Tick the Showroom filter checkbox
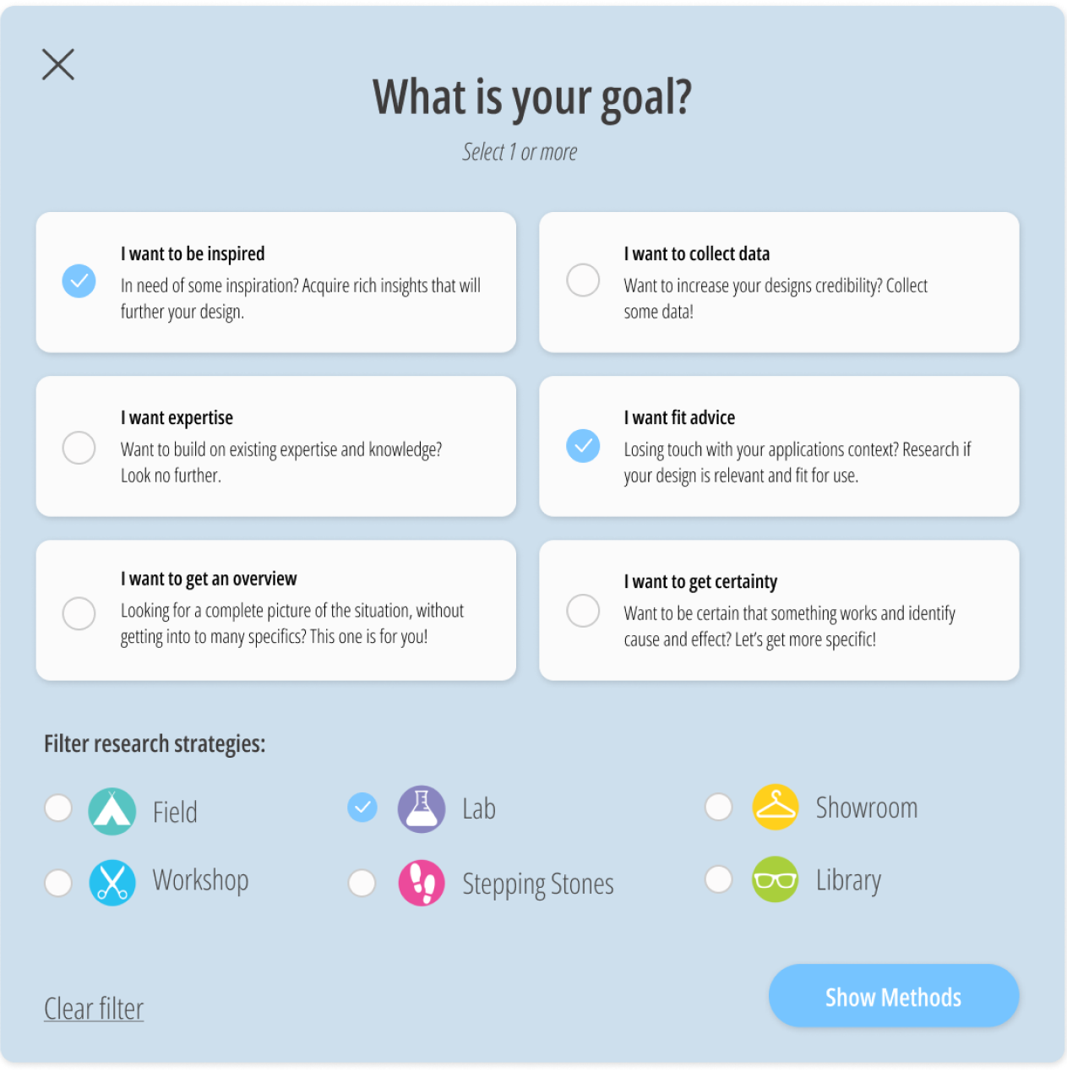Viewport: 1067px width, 1072px height. (719, 807)
